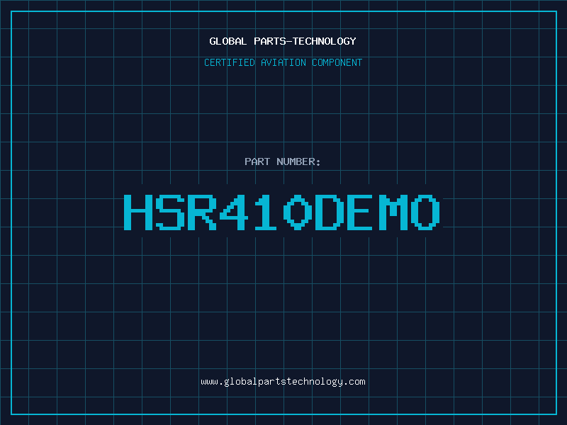Click the final letter O of part number
This screenshot has height=425, width=567.
click(x=425, y=212)
